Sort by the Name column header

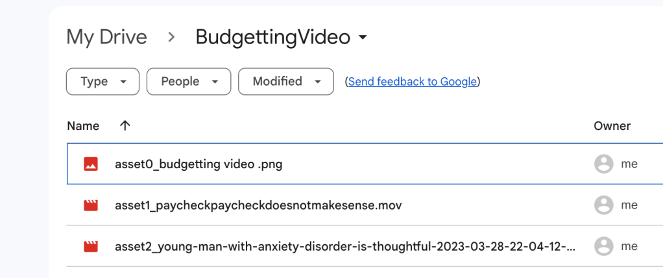point(83,125)
